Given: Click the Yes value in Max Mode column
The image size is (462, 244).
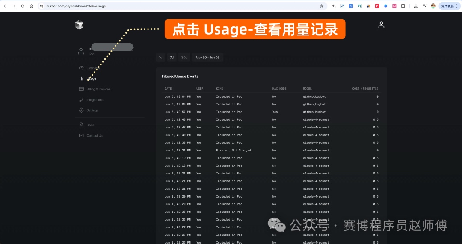Looking at the screenshot, I should coord(275,112).
